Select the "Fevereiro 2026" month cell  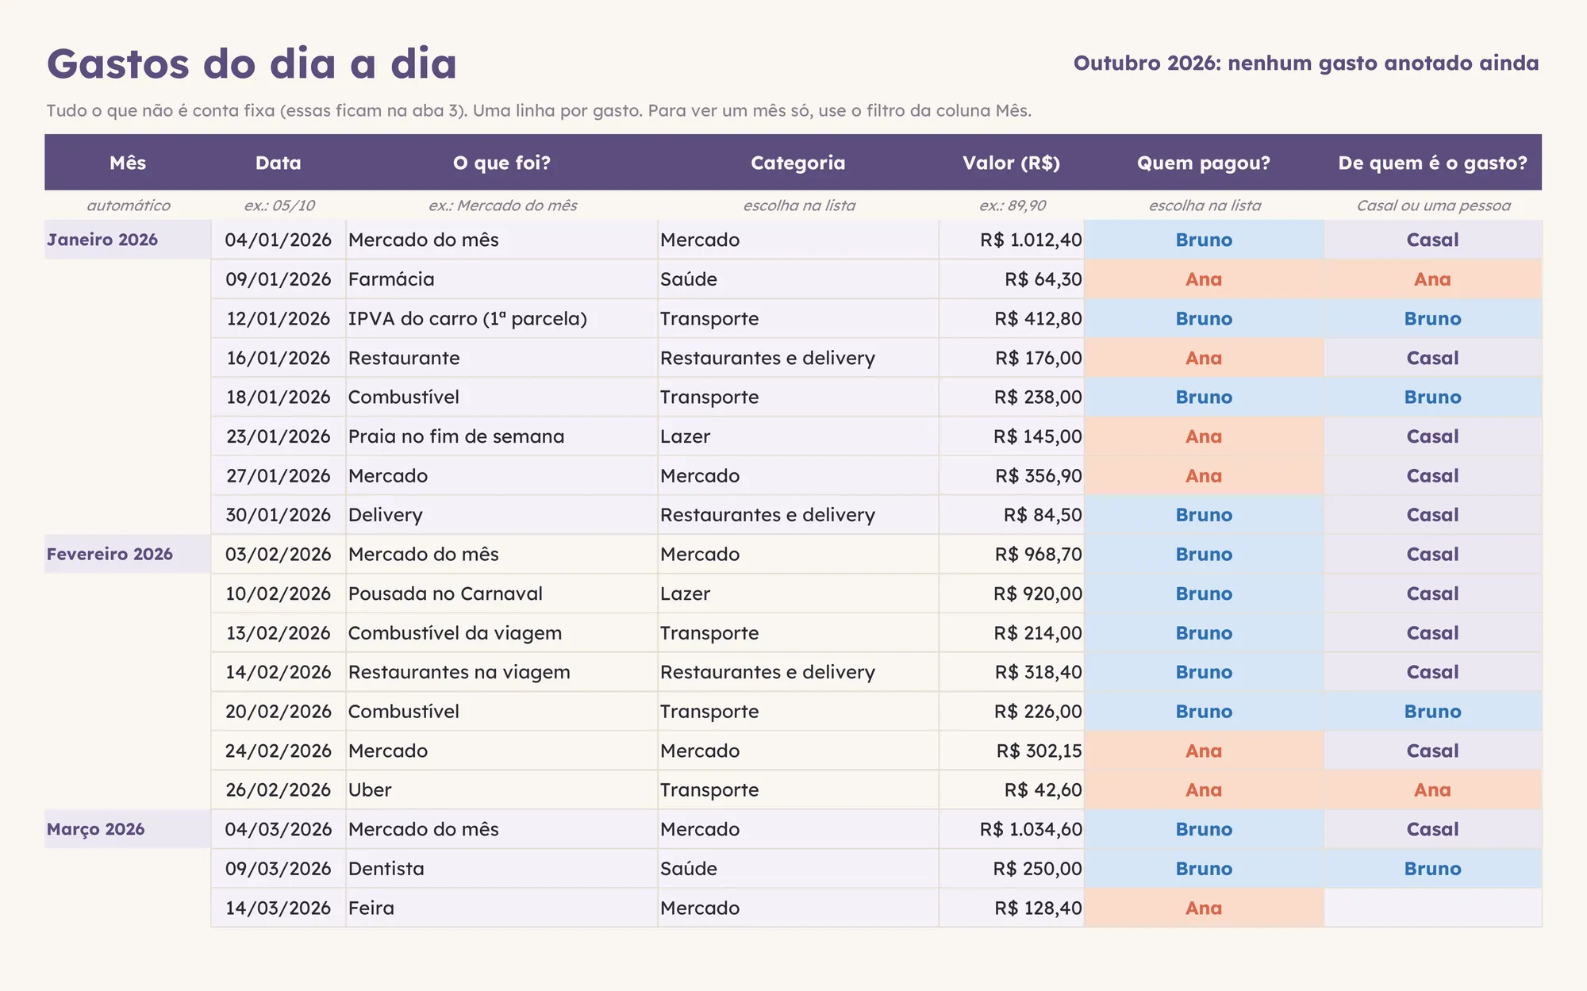click(128, 554)
